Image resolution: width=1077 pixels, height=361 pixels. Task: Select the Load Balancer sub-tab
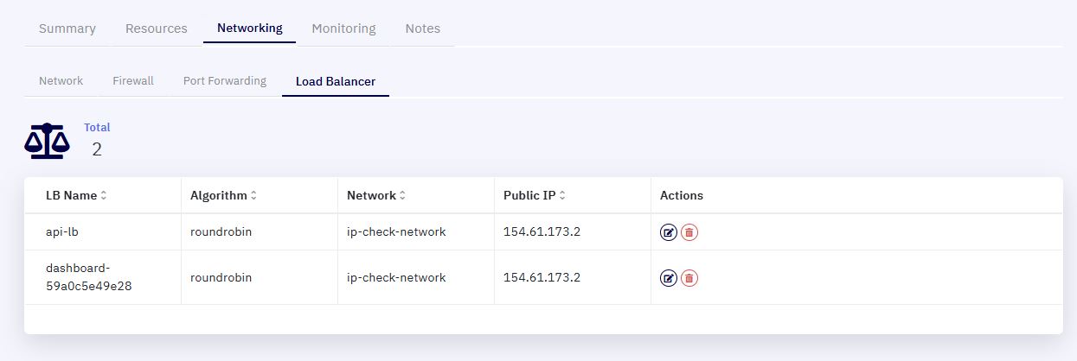tap(336, 82)
